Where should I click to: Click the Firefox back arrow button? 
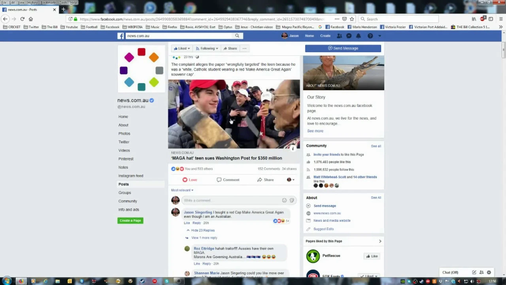pyautogui.click(x=5, y=19)
